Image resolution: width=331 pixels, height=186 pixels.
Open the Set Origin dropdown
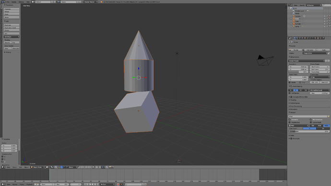[12, 37]
